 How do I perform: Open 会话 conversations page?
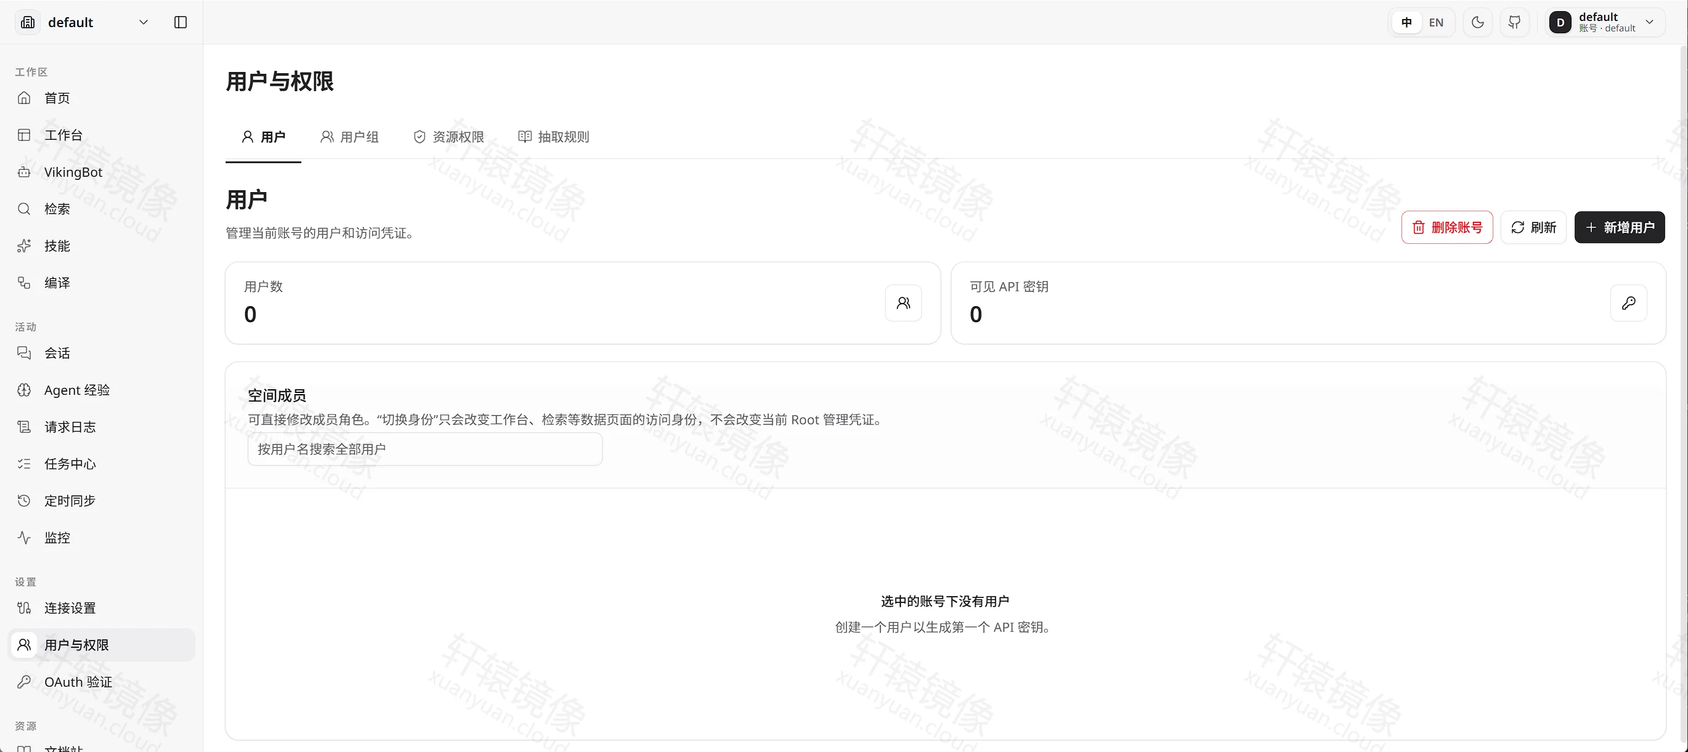(x=102, y=353)
